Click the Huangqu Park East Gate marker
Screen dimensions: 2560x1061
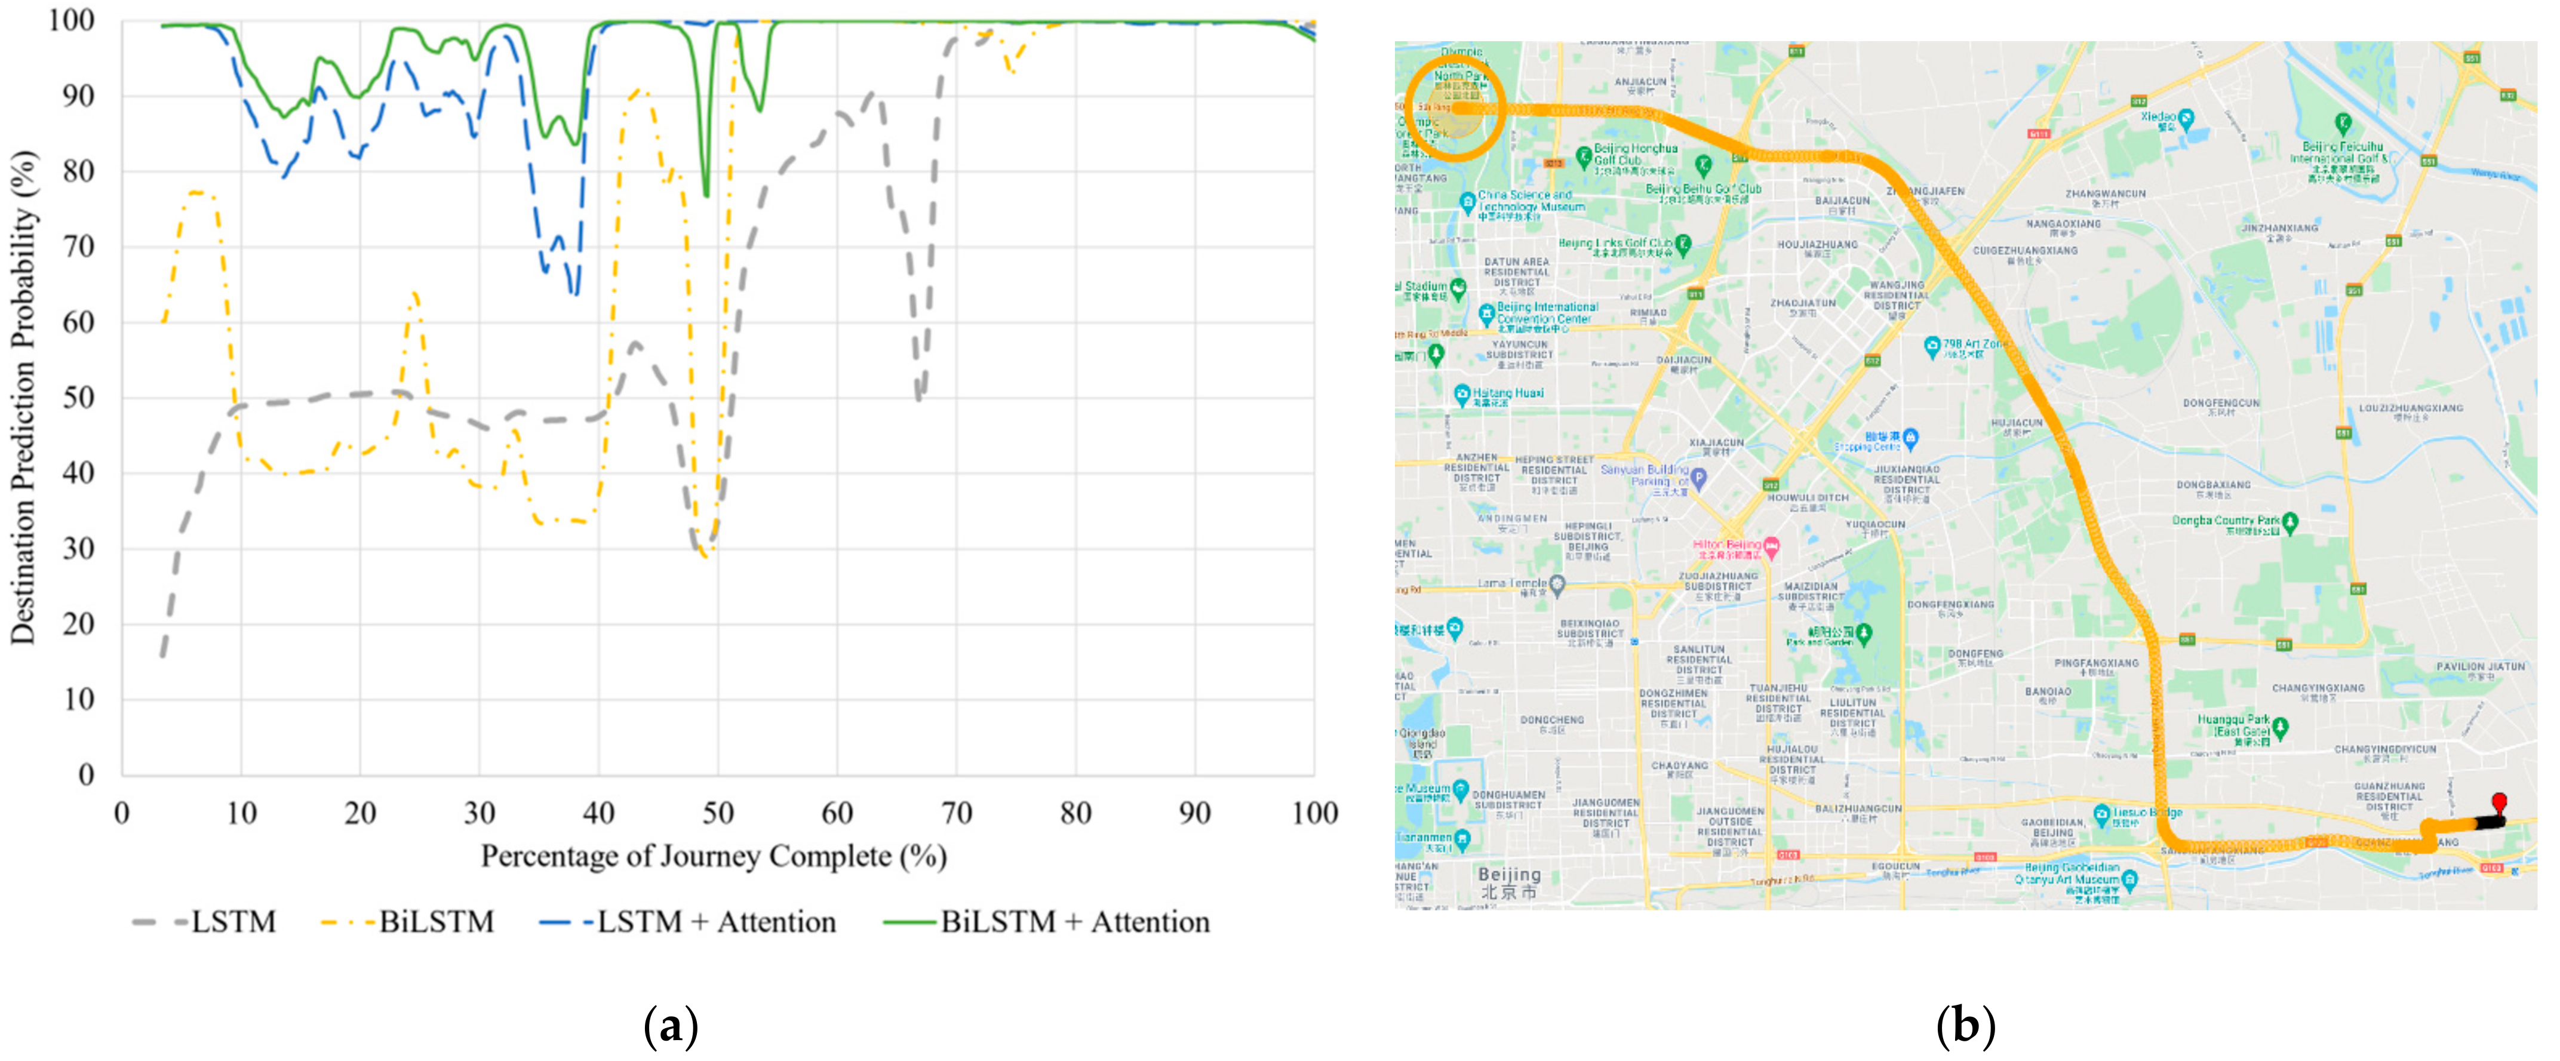coord(2281,727)
